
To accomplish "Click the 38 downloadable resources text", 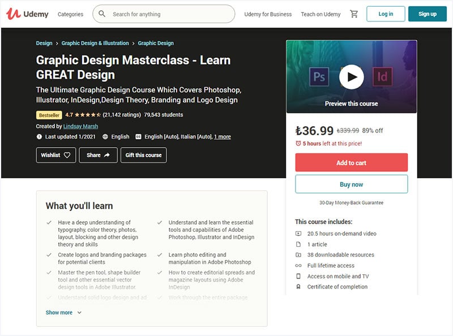I will 341,255.
